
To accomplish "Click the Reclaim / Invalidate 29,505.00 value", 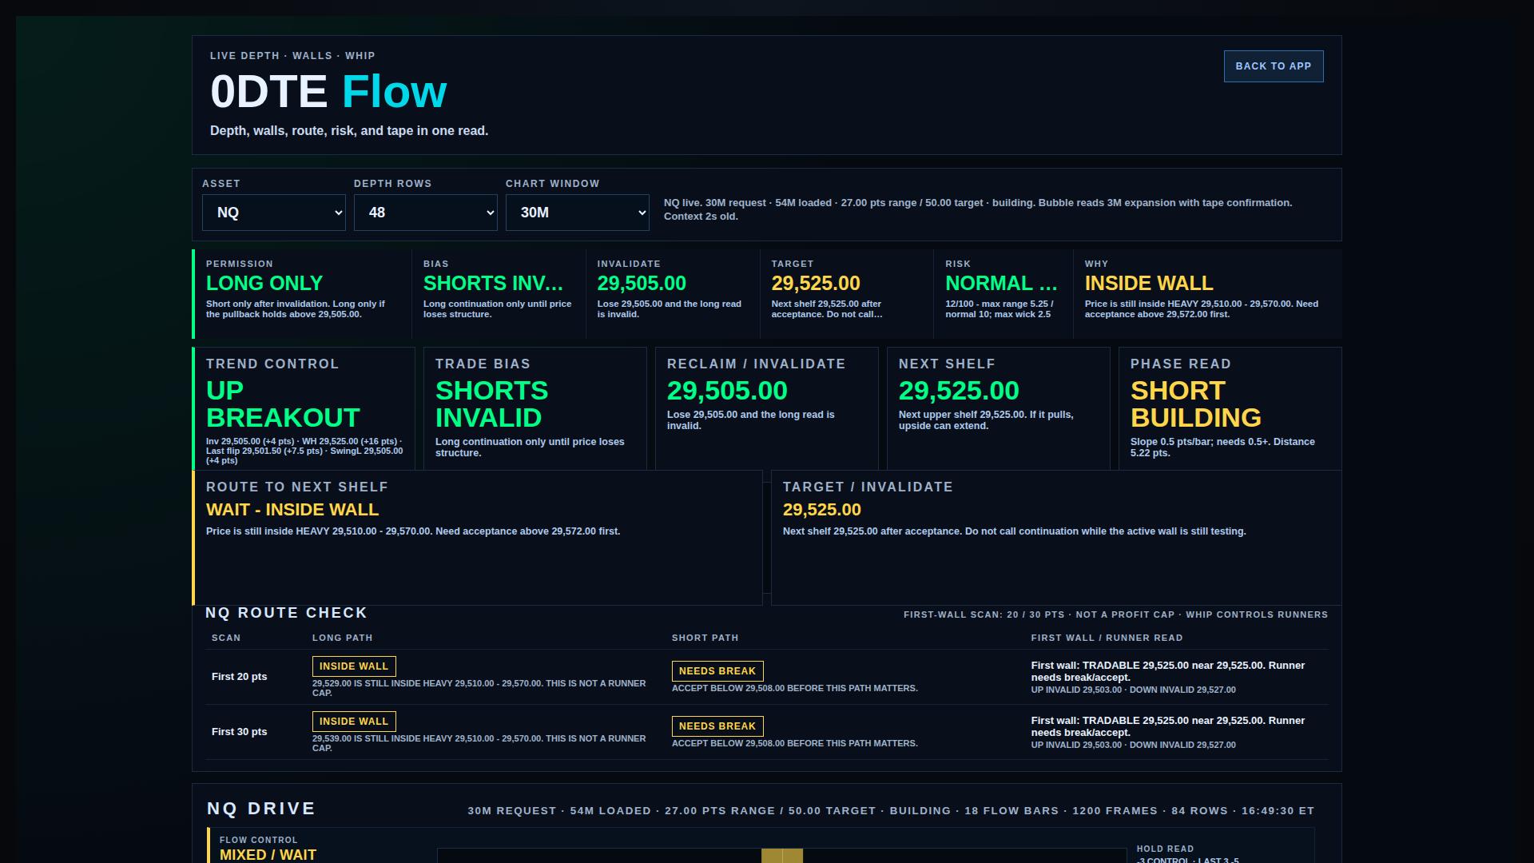I will coord(727,391).
